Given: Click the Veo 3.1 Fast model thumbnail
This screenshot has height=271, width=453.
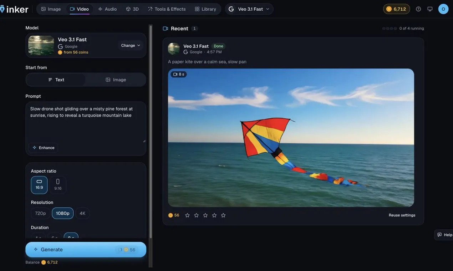Looking at the screenshot, I should pyautogui.click(x=41, y=45).
